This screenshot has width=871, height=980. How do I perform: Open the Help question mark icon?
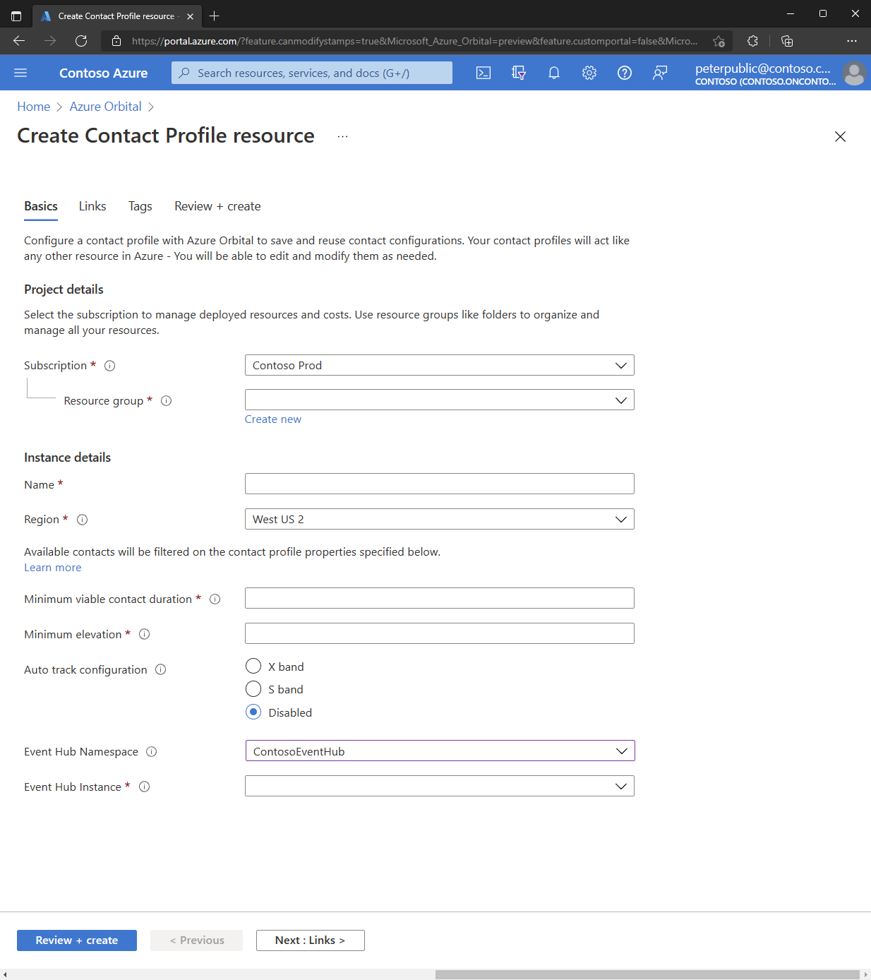[x=625, y=73]
